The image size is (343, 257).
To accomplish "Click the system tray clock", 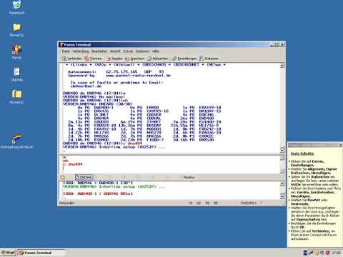I will click(336, 253).
